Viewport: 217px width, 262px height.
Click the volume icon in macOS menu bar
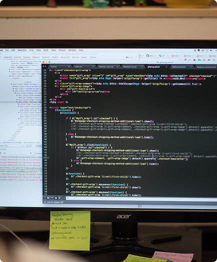pyautogui.click(x=211, y=50)
